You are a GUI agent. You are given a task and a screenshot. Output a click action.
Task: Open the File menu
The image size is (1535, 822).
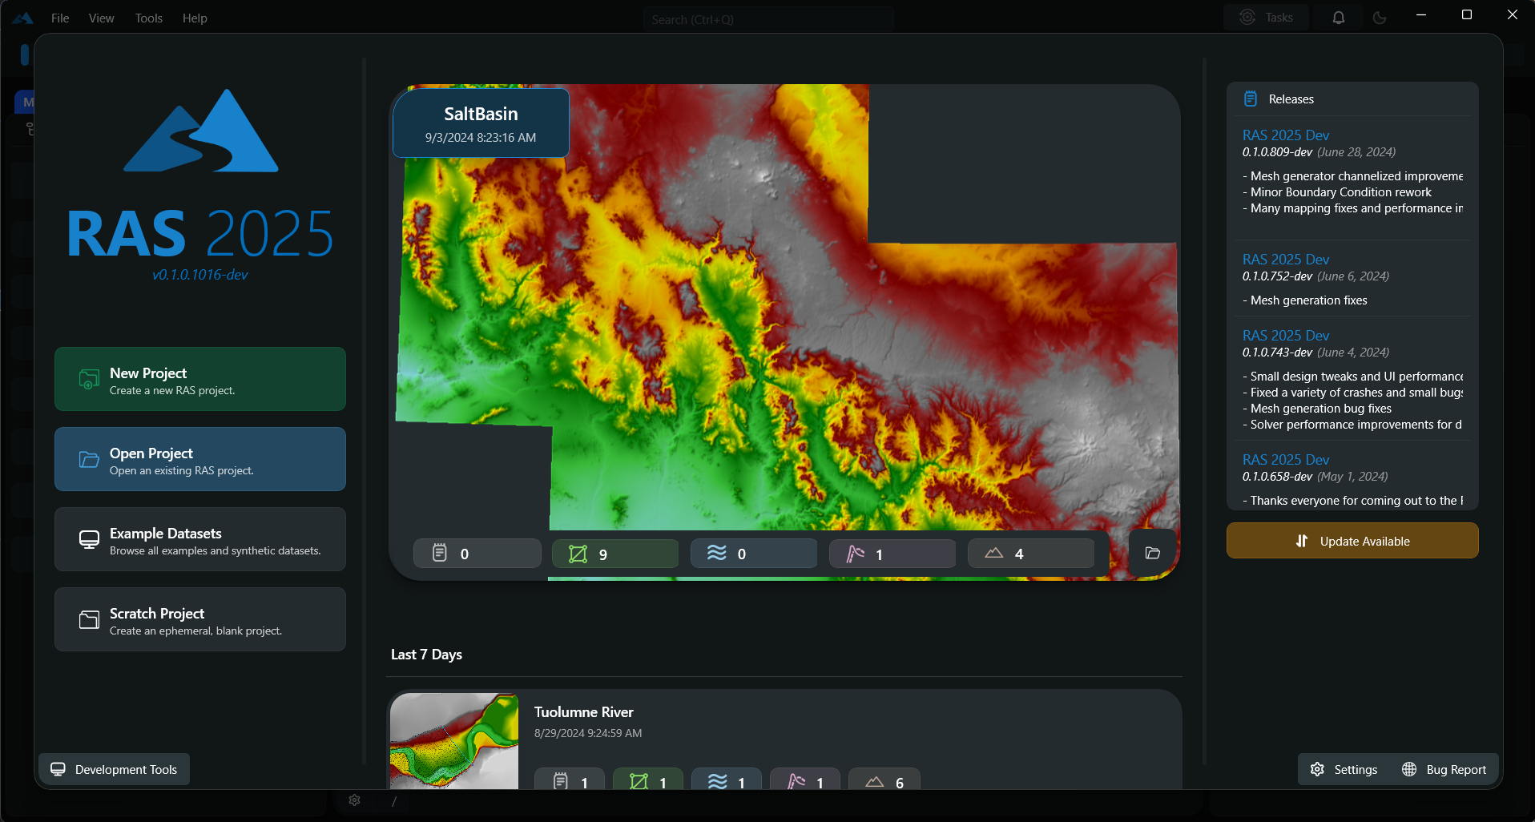pyautogui.click(x=60, y=18)
